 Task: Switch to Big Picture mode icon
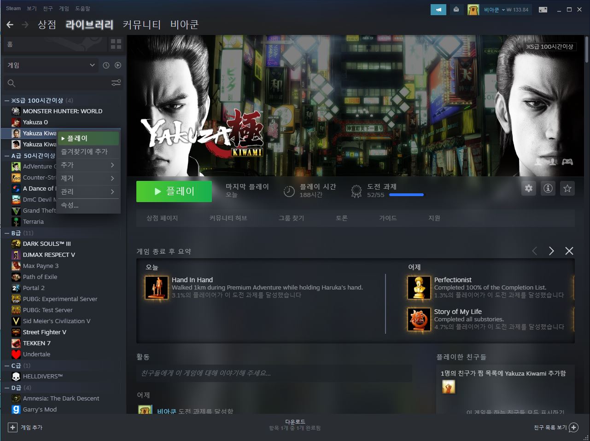543,10
